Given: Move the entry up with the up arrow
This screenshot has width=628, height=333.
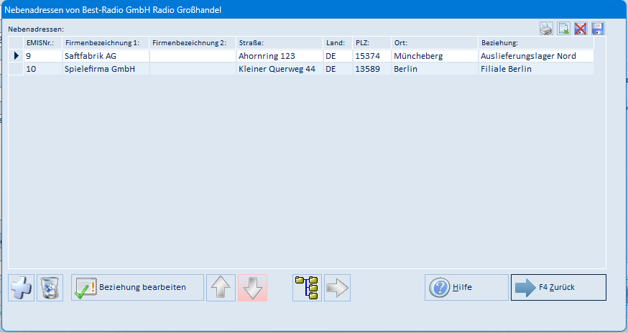Looking at the screenshot, I should pos(221,287).
